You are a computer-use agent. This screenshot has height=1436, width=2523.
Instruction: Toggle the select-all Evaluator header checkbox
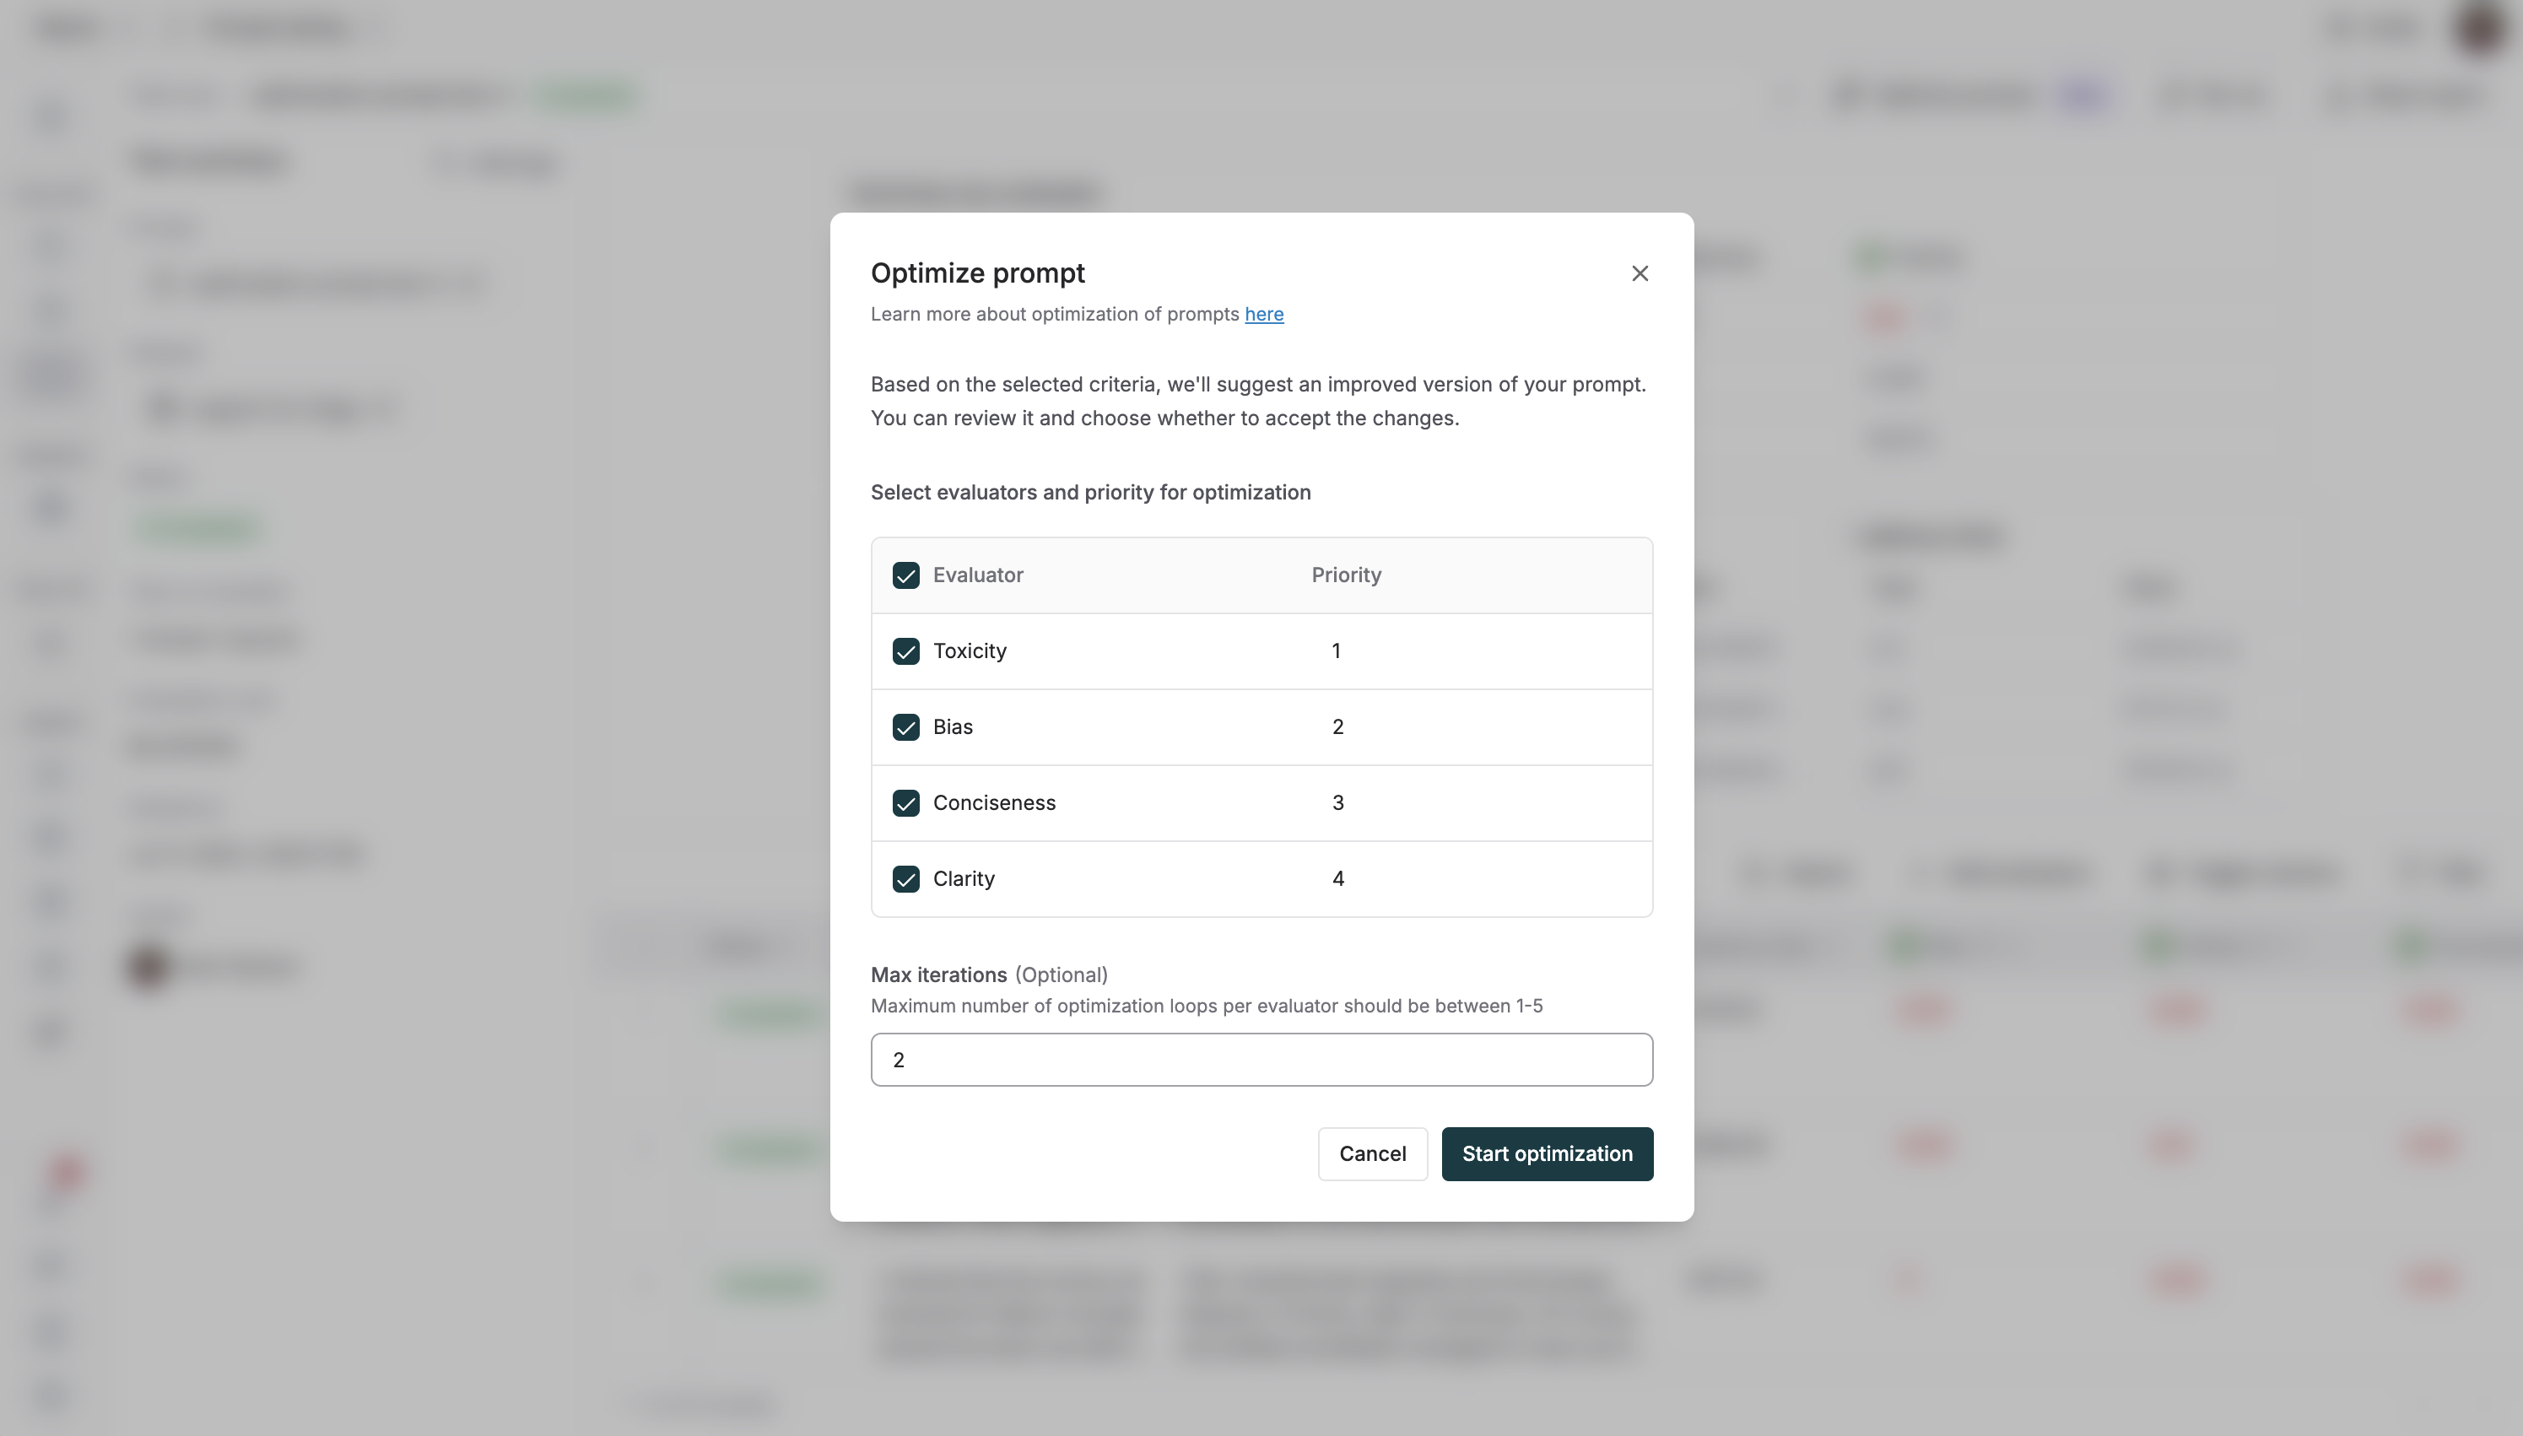(x=905, y=575)
